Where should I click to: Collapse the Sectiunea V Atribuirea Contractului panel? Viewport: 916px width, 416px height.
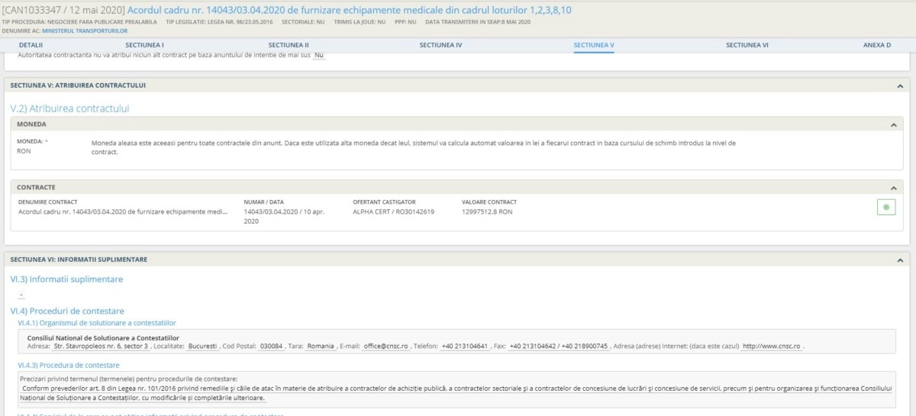(x=899, y=86)
